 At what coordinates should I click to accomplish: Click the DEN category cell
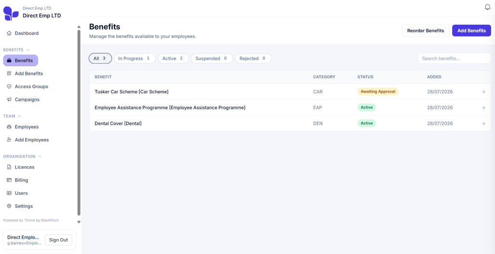coord(318,123)
